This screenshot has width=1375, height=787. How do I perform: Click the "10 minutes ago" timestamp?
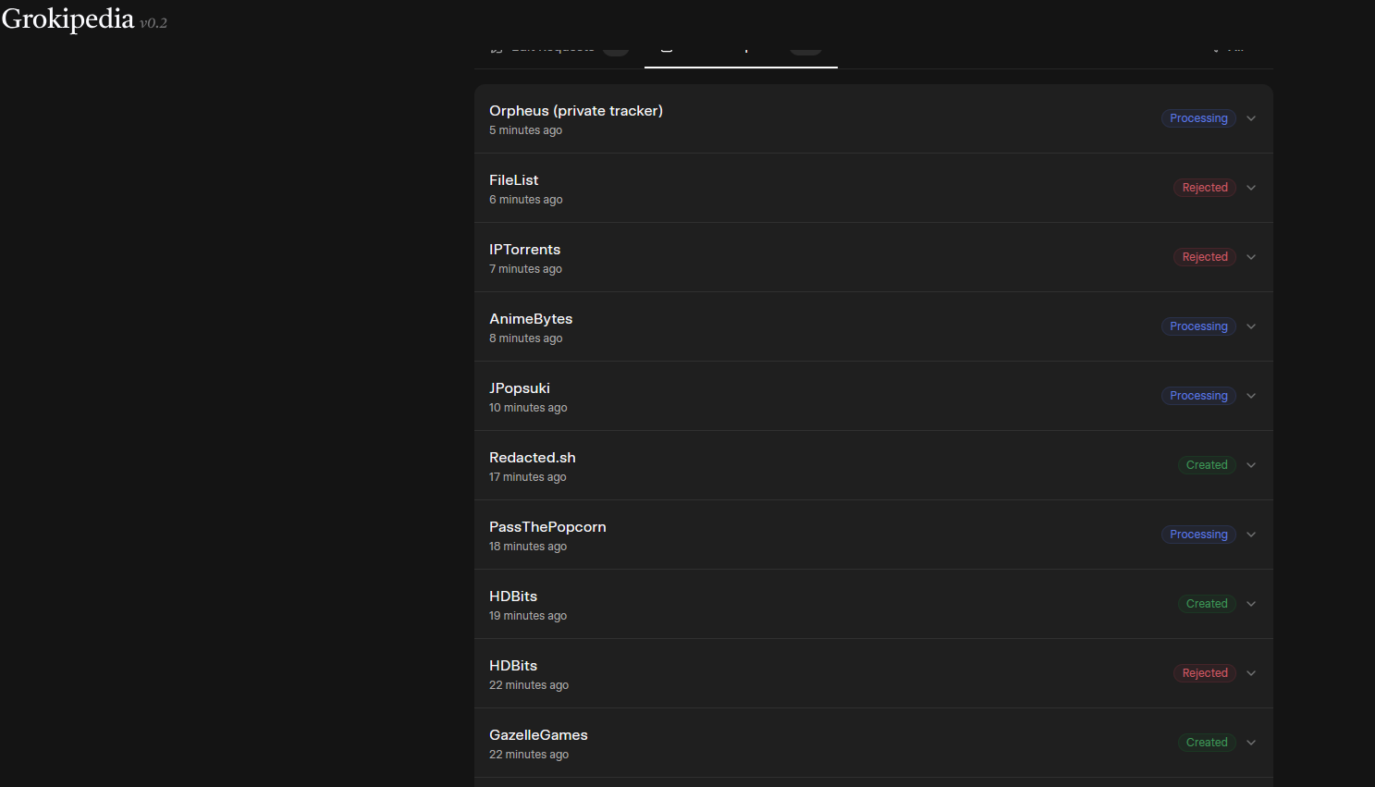(x=528, y=408)
